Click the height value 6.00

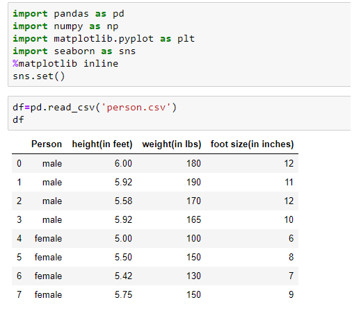click(x=123, y=163)
